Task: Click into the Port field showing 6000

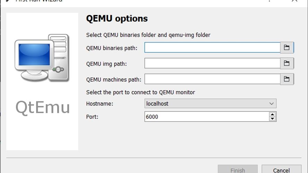Action: tap(207, 117)
